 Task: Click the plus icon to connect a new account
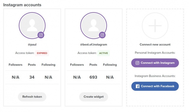[155, 26]
